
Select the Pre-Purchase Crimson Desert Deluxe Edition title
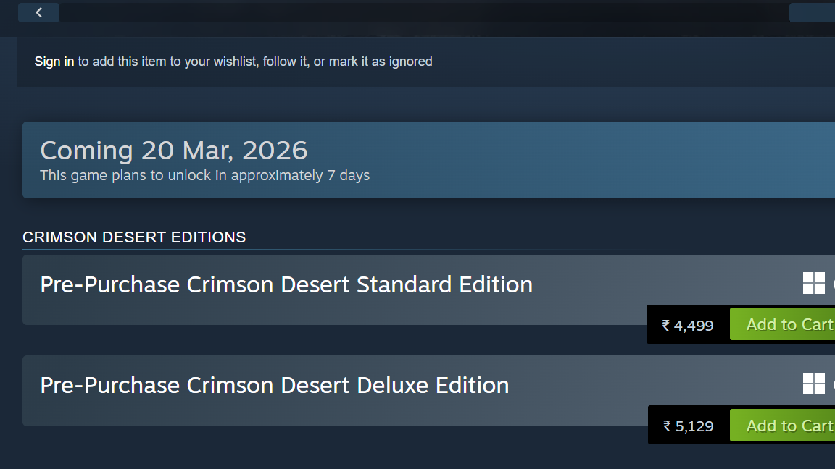click(275, 385)
